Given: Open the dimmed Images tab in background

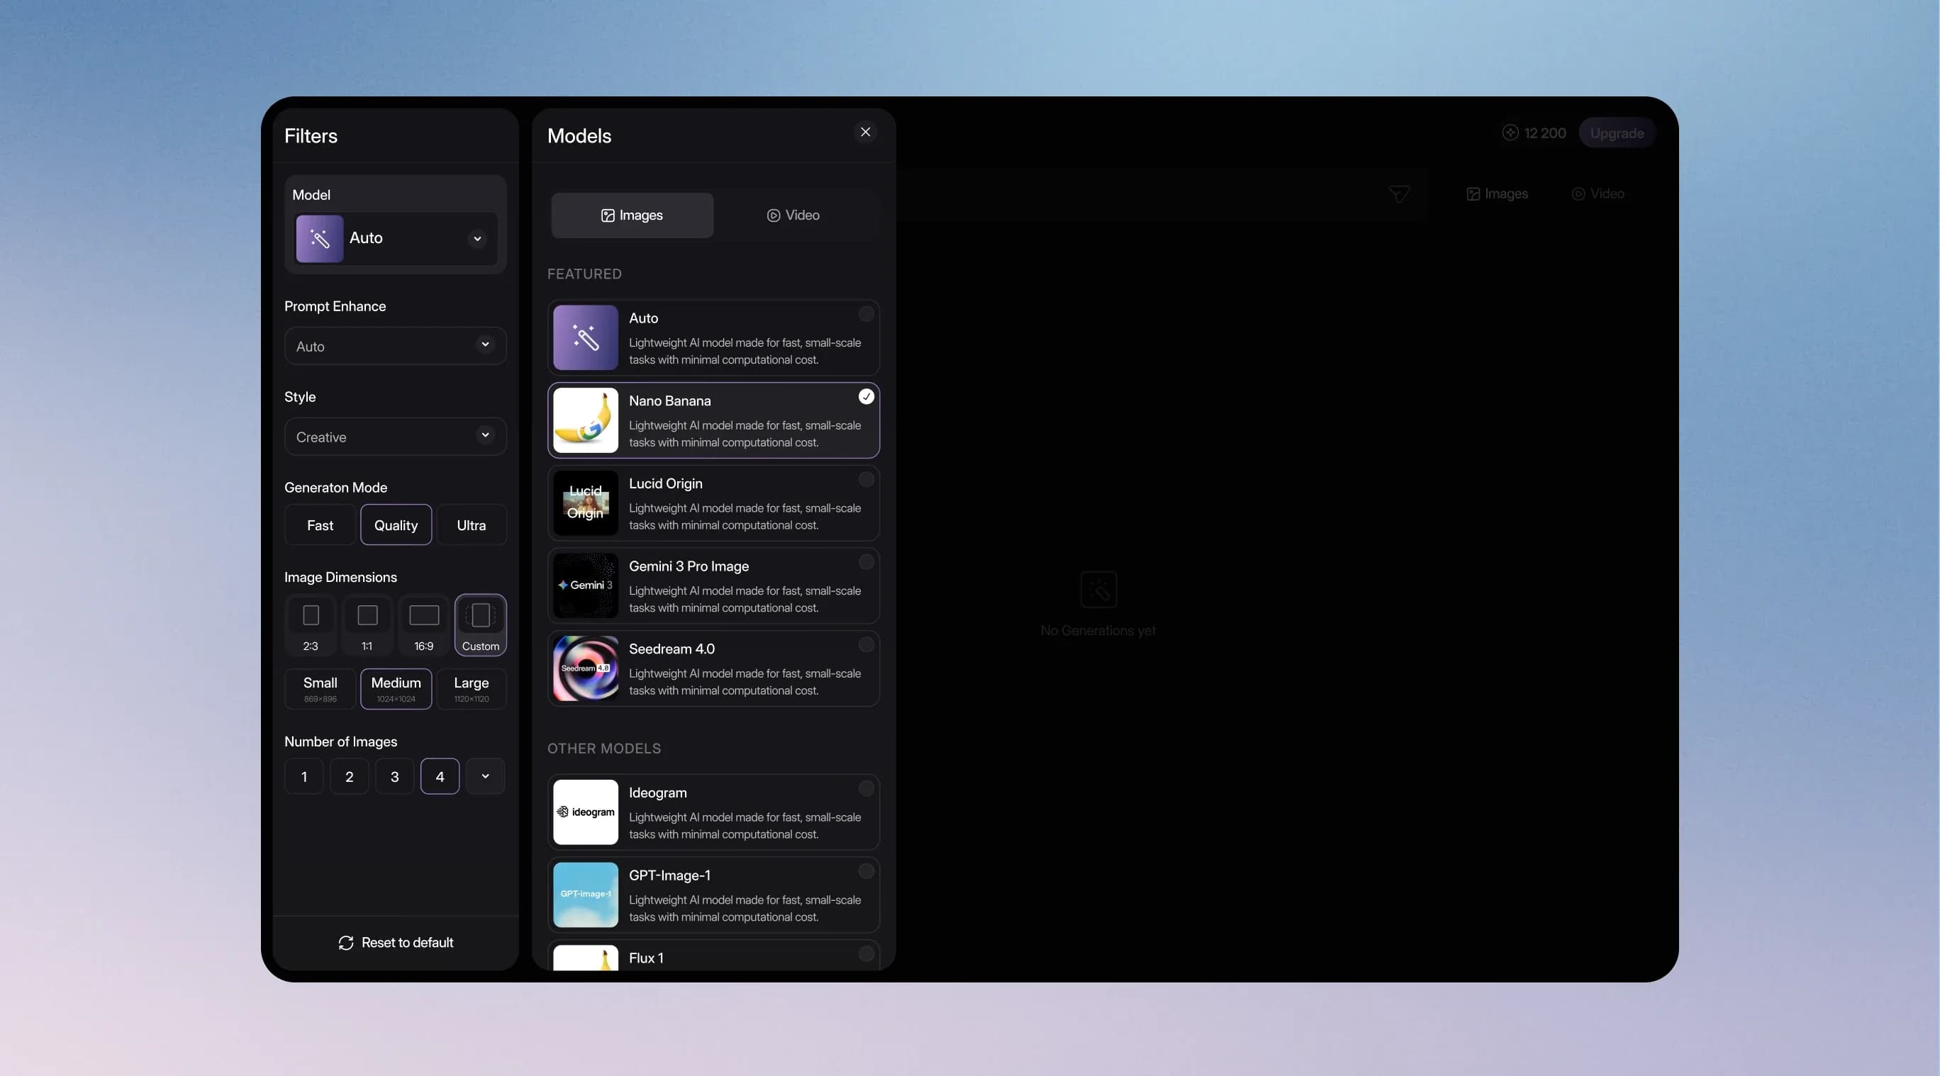Looking at the screenshot, I should (x=1497, y=194).
